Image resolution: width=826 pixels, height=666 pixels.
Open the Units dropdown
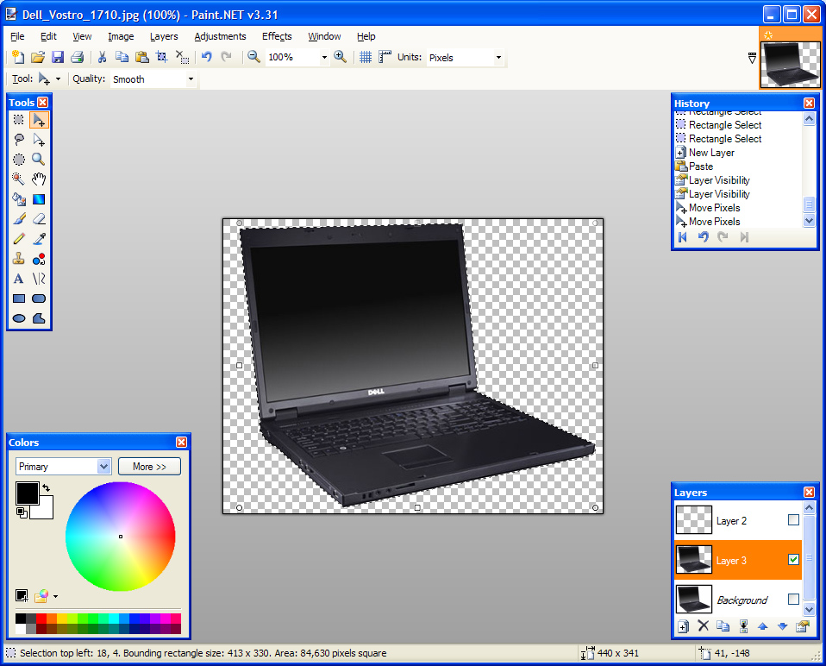click(x=498, y=58)
